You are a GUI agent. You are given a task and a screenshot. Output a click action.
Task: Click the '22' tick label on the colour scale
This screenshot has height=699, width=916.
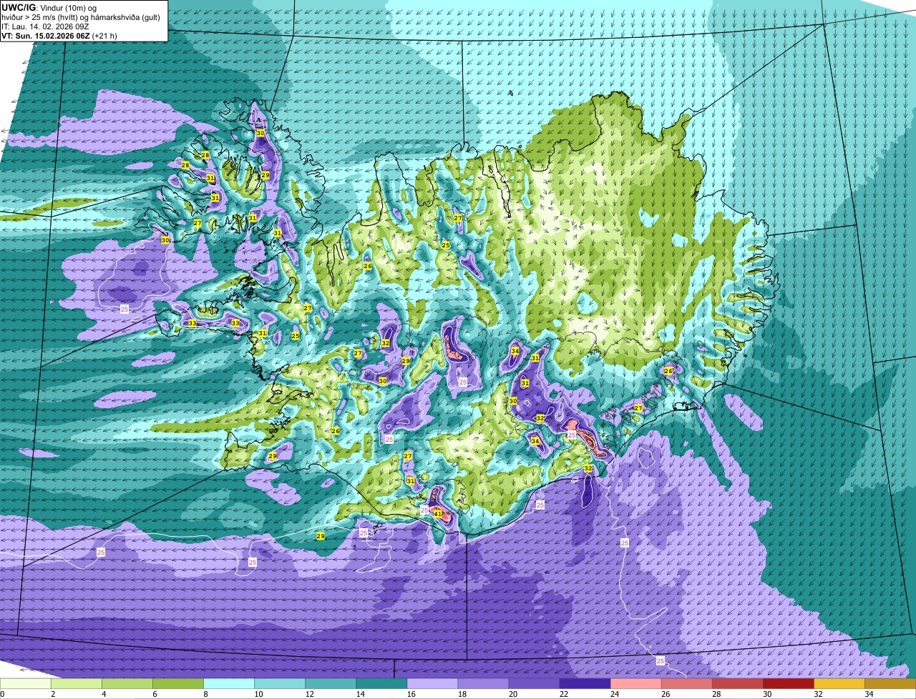(x=564, y=694)
